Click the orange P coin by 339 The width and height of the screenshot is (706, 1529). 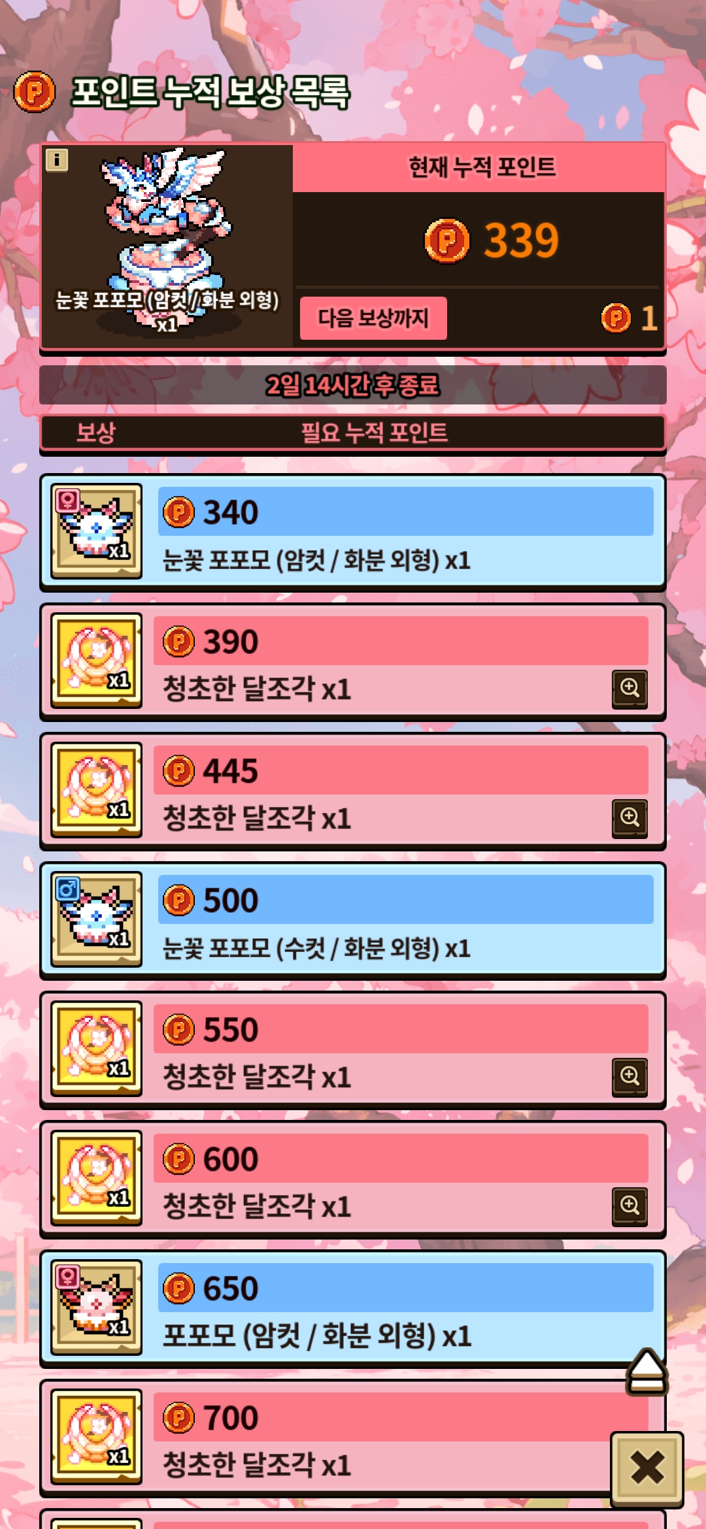coord(447,240)
